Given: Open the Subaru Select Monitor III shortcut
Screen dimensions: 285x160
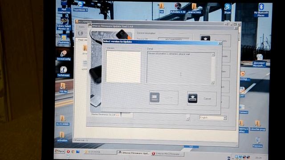Looking at the screenshot, I should (64, 24).
